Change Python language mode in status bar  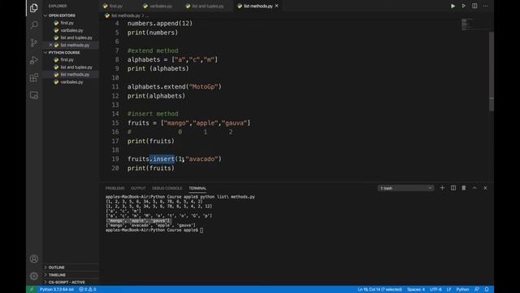[462, 290]
